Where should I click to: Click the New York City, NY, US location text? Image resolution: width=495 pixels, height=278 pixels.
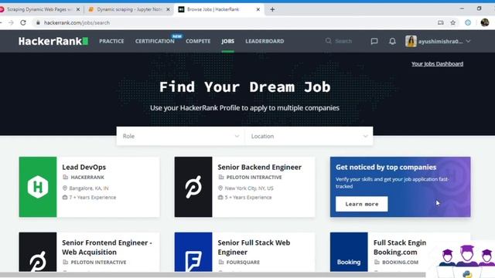tap(249, 188)
